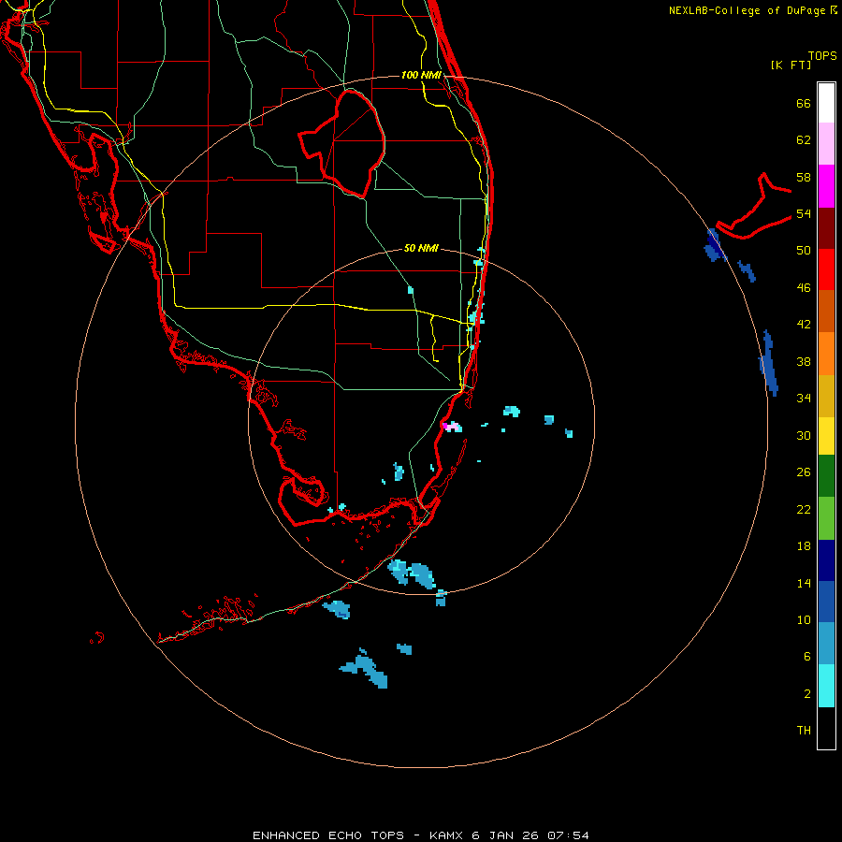This screenshot has height=842, width=842.
Task: Select the "58" scale value
Action: point(804,177)
